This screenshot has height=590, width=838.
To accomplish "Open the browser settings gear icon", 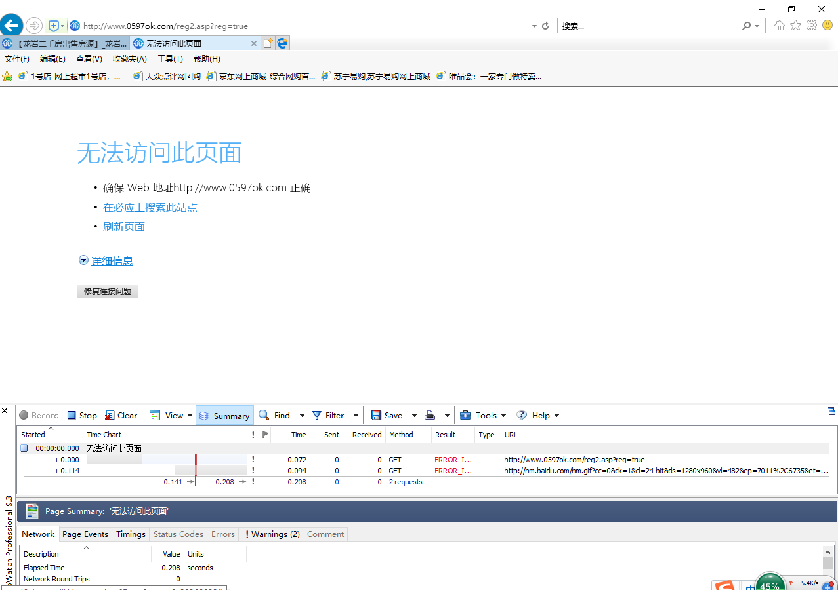I will point(812,26).
